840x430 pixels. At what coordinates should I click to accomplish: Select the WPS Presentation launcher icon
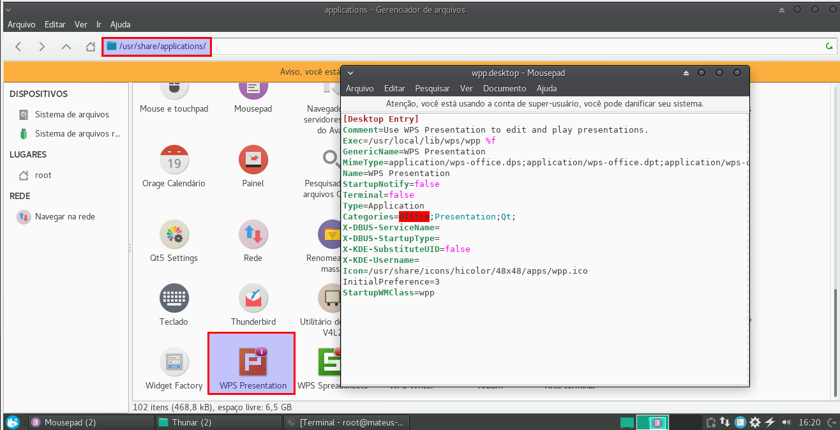(x=253, y=362)
